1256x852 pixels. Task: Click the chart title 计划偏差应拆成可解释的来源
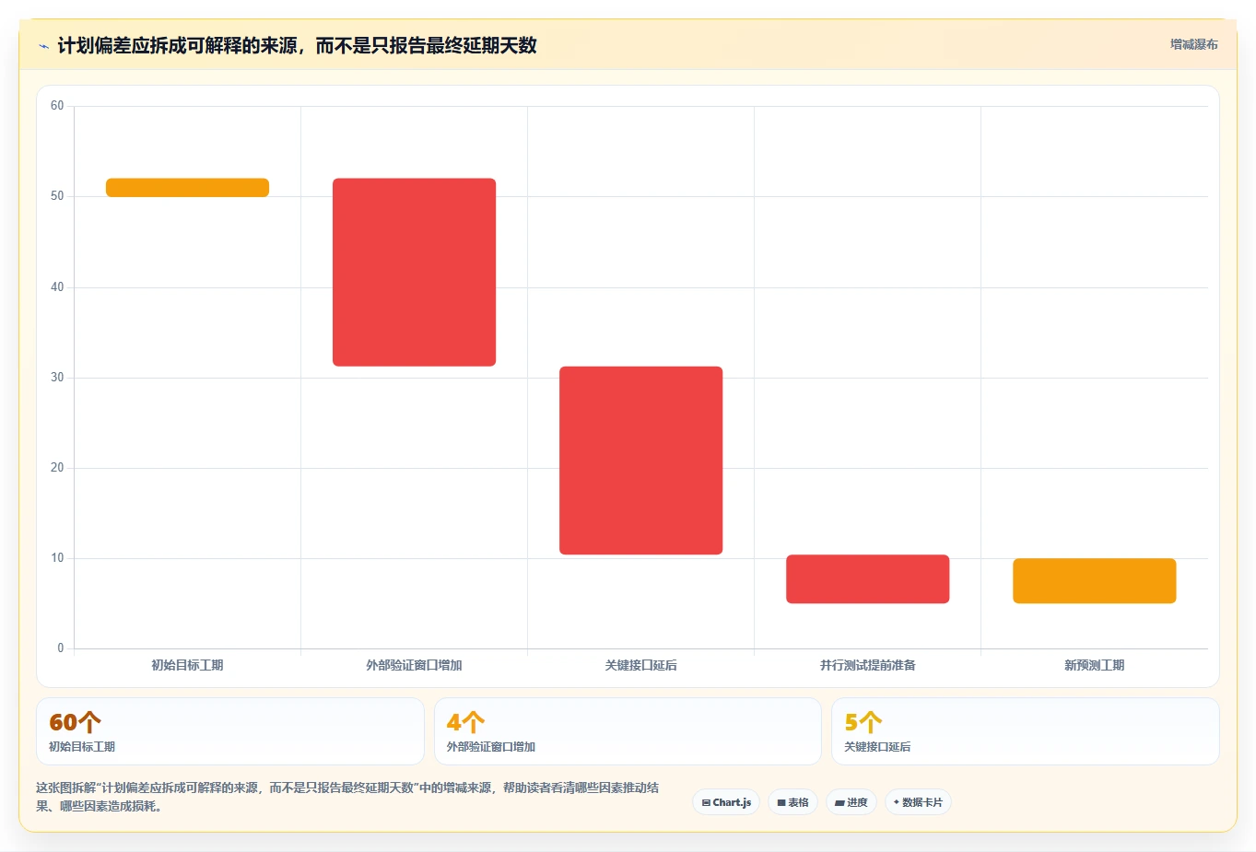coord(297,46)
